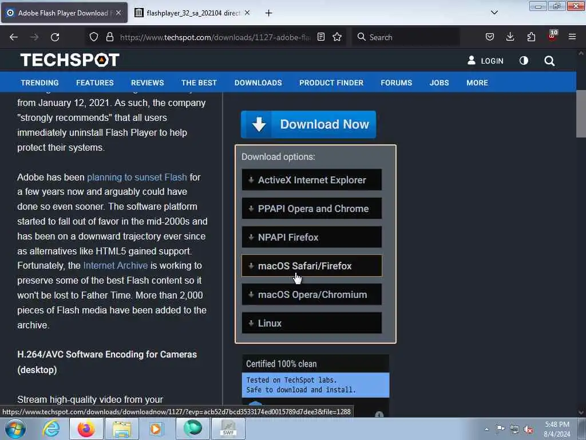Download PPAPI Opera and Chrome version
586x440 pixels.
click(x=312, y=209)
